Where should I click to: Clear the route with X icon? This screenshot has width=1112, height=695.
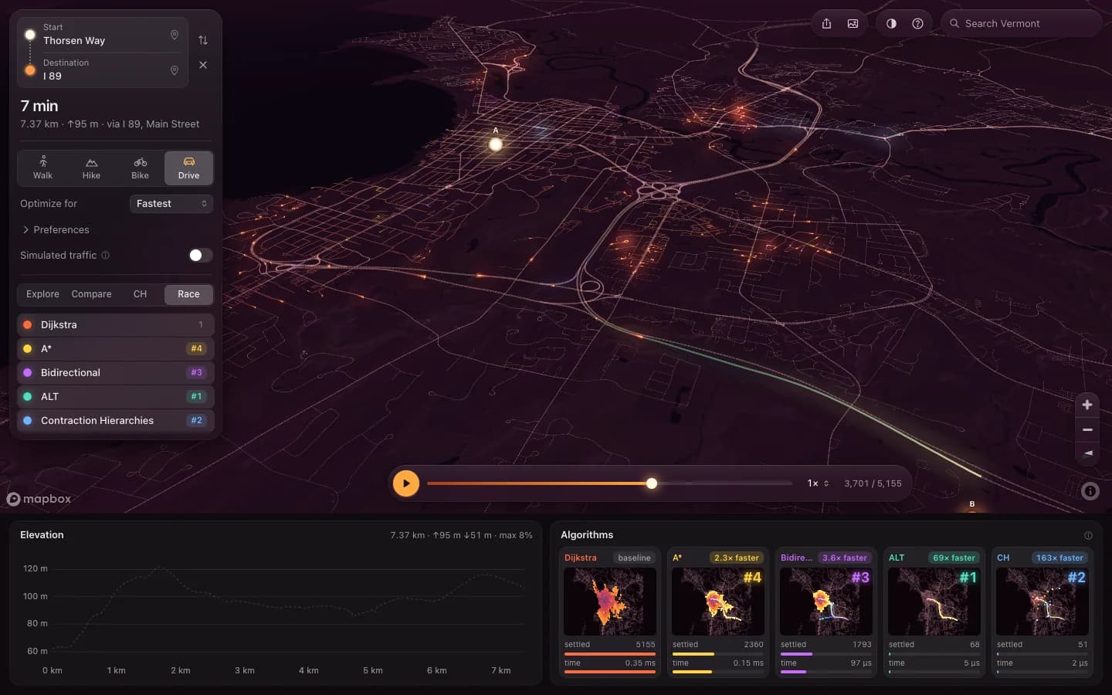[203, 65]
